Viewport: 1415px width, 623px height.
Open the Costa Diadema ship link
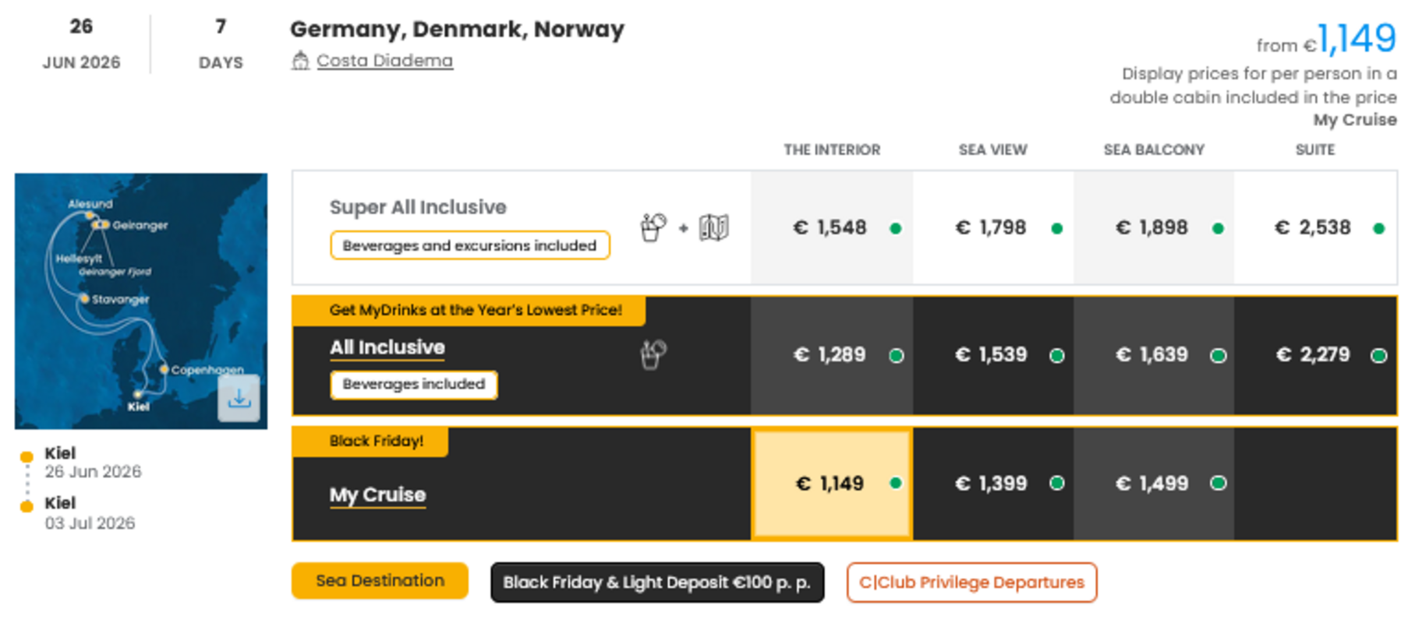click(384, 61)
